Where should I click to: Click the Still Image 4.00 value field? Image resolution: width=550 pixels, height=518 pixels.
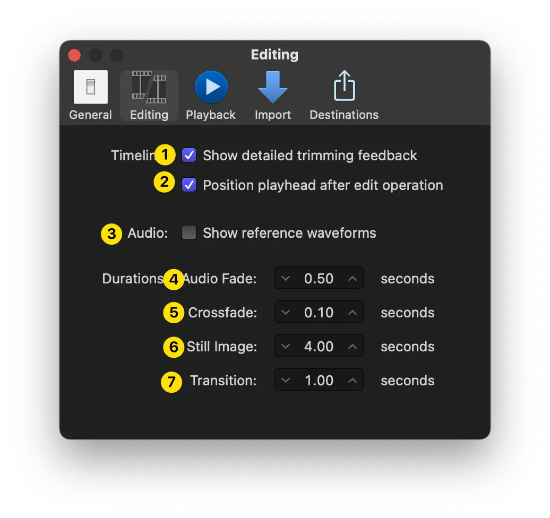tap(319, 347)
